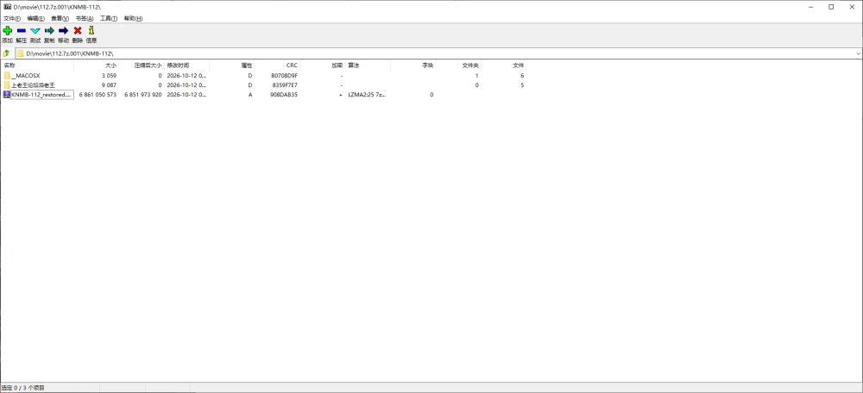Viewport: 863px width, 393px height.
Task: Click the __MACOSX folder icon
Action: 7,75
